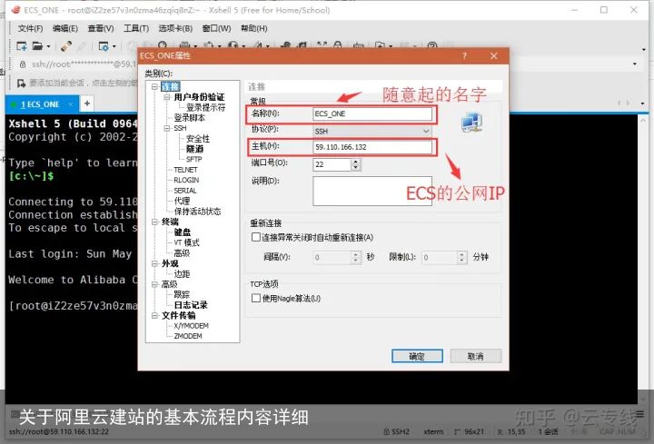
Task: Click the New session toolbar icon
Action: [21, 46]
